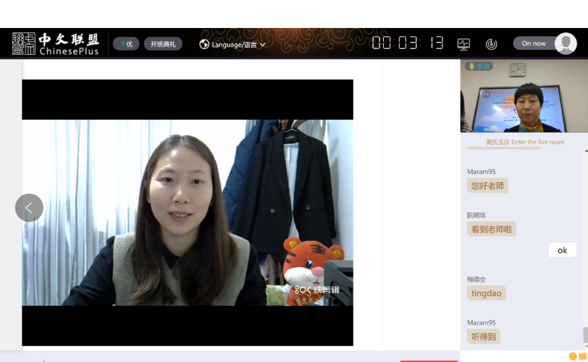Toggle the On now status switch
Image resolution: width=588 pixels, height=362 pixels.
534,44
